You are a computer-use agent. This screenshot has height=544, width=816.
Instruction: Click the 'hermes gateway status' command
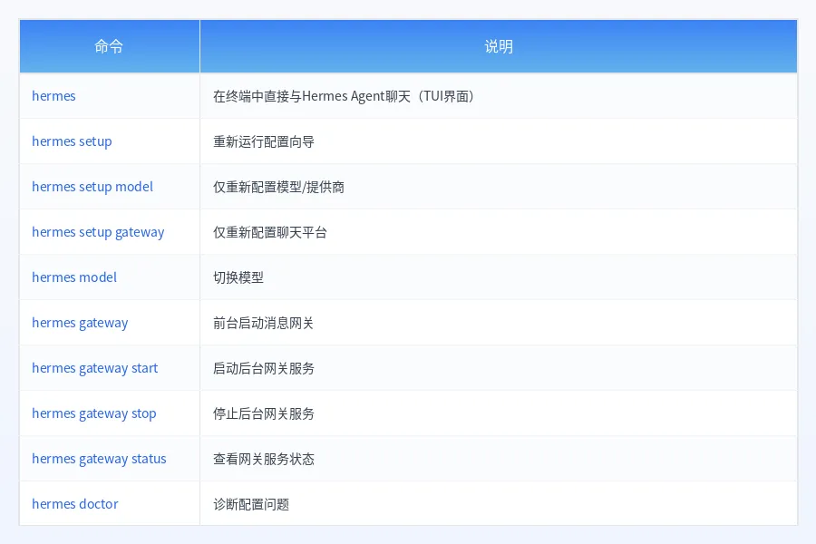99,459
